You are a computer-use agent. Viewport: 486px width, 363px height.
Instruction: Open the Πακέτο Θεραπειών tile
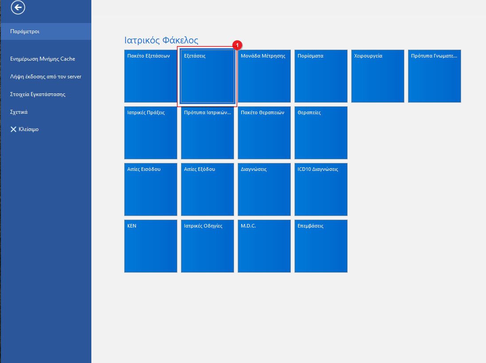[x=264, y=133]
